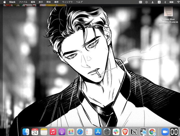Viewport: 180px width, 136px height.
Task: Open the Slack application menu
Action: pyautogui.click(x=12, y=2)
